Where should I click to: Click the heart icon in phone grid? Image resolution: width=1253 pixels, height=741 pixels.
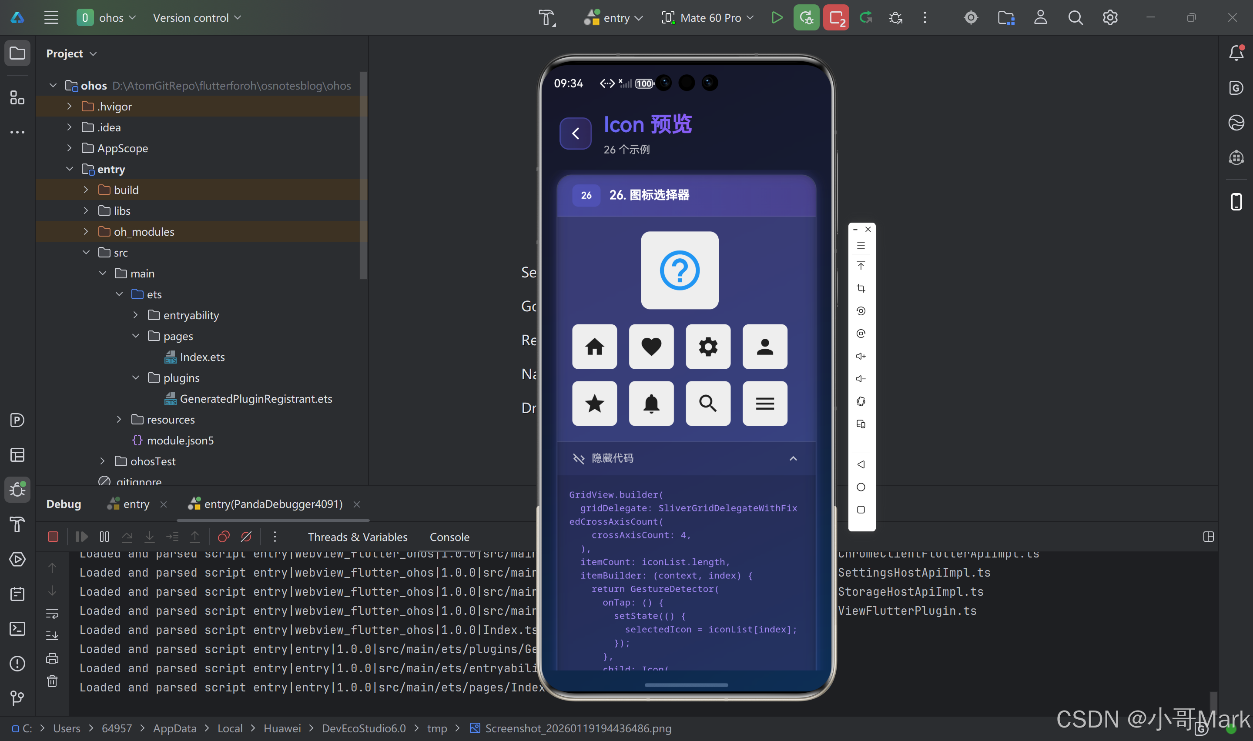click(651, 347)
